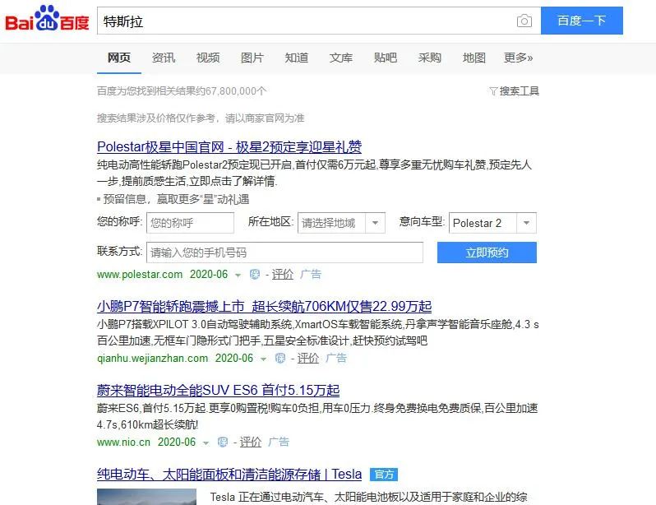
Task: Open 纯电动车、太阳能面板 Tesla result link
Action: tap(229, 474)
